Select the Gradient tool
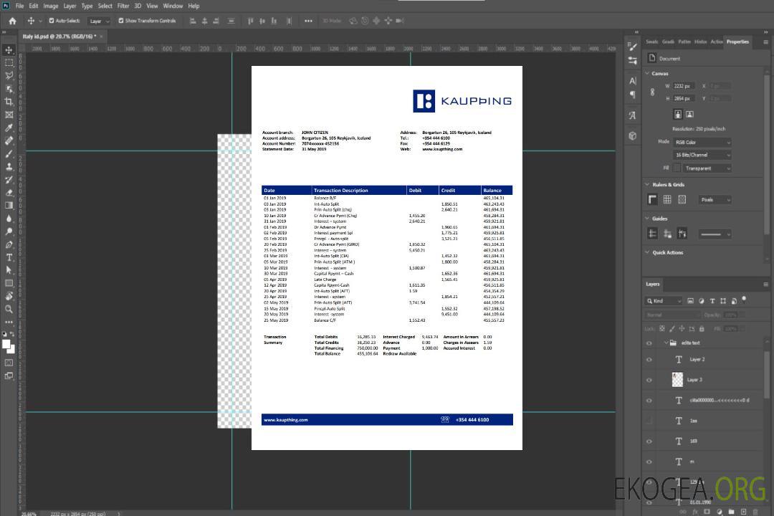This screenshot has width=774, height=516. click(9, 206)
